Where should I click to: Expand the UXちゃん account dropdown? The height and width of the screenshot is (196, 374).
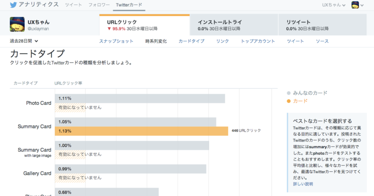pos(334,5)
